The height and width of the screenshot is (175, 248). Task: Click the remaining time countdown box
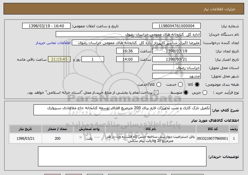click(x=59, y=59)
